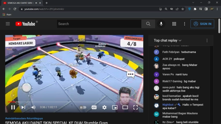Open the #stumbleguys hashtag link
Image resolution: width=221 pixels, height=124 pixels.
pos(35,118)
